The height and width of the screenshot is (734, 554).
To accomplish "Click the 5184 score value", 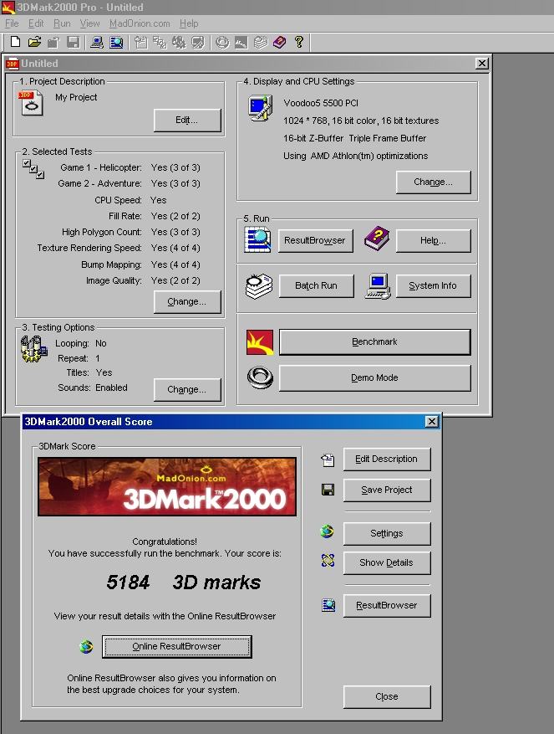I will click(128, 583).
